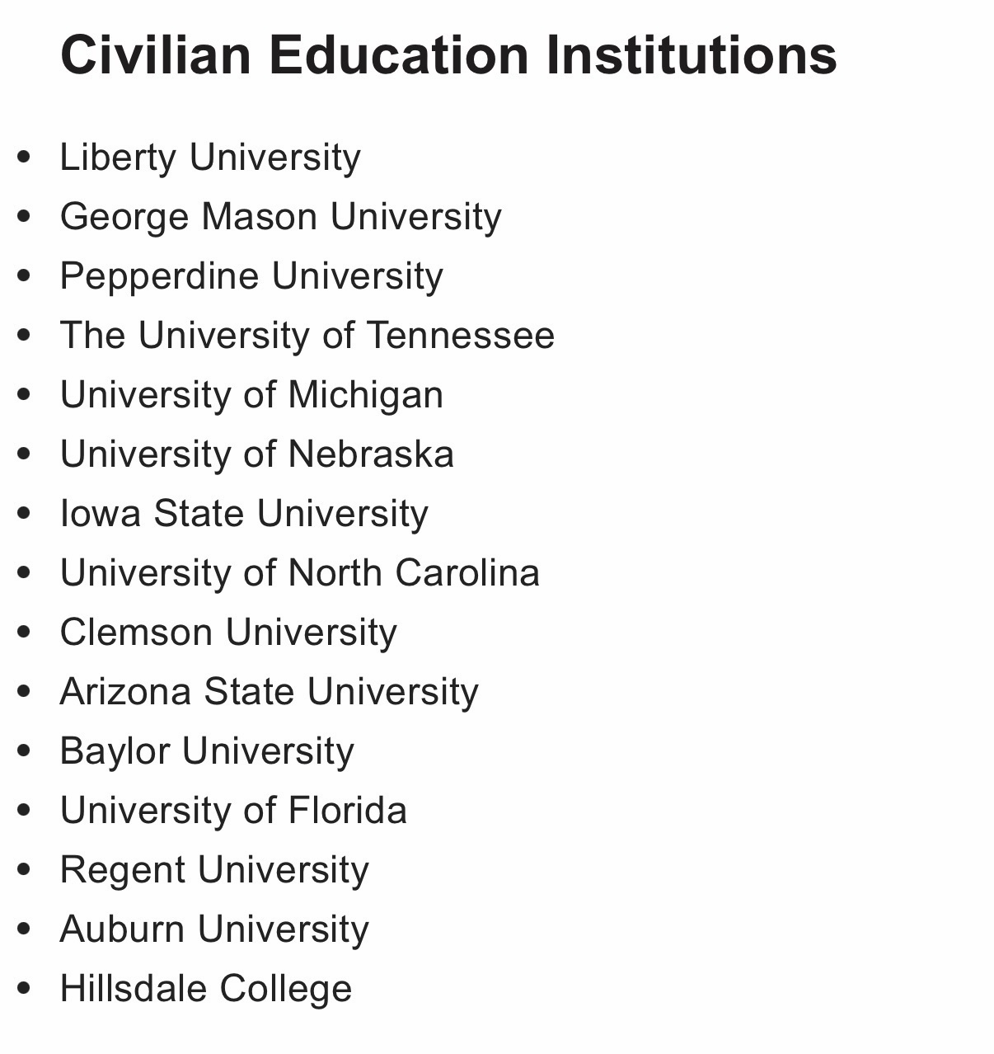The image size is (994, 1054).
Task: Click George Mason University in the list
Action: (x=280, y=217)
